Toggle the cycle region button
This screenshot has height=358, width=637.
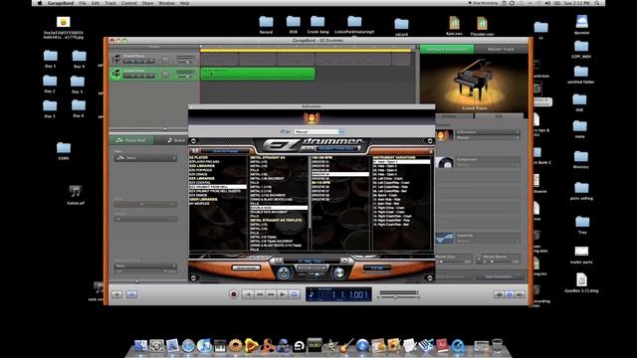point(295,294)
